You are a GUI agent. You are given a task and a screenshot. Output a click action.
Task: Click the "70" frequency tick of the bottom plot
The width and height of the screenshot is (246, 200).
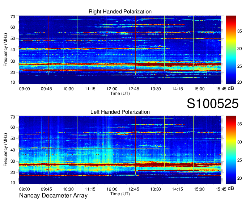(x=13, y=117)
